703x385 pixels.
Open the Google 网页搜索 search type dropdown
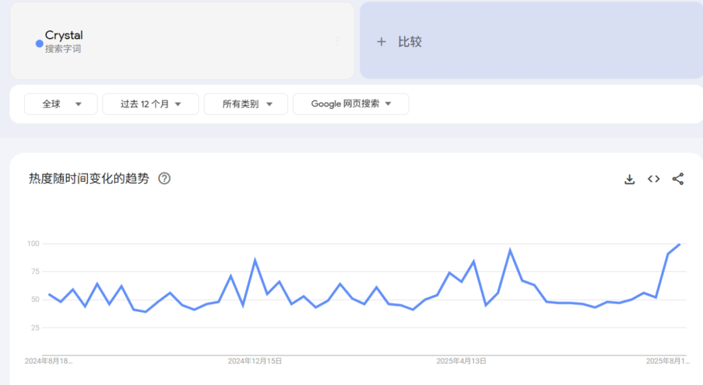coord(351,104)
